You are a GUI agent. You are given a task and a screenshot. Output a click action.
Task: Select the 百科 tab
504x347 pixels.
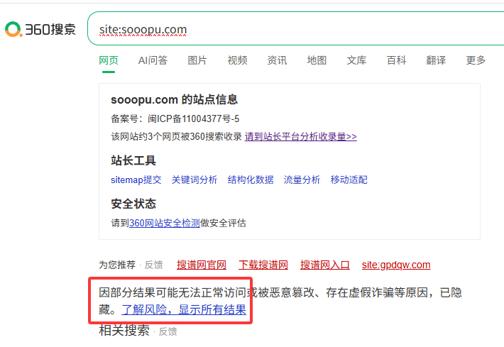[x=396, y=60]
